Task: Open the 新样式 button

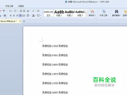Action: click(x=92, y=13)
